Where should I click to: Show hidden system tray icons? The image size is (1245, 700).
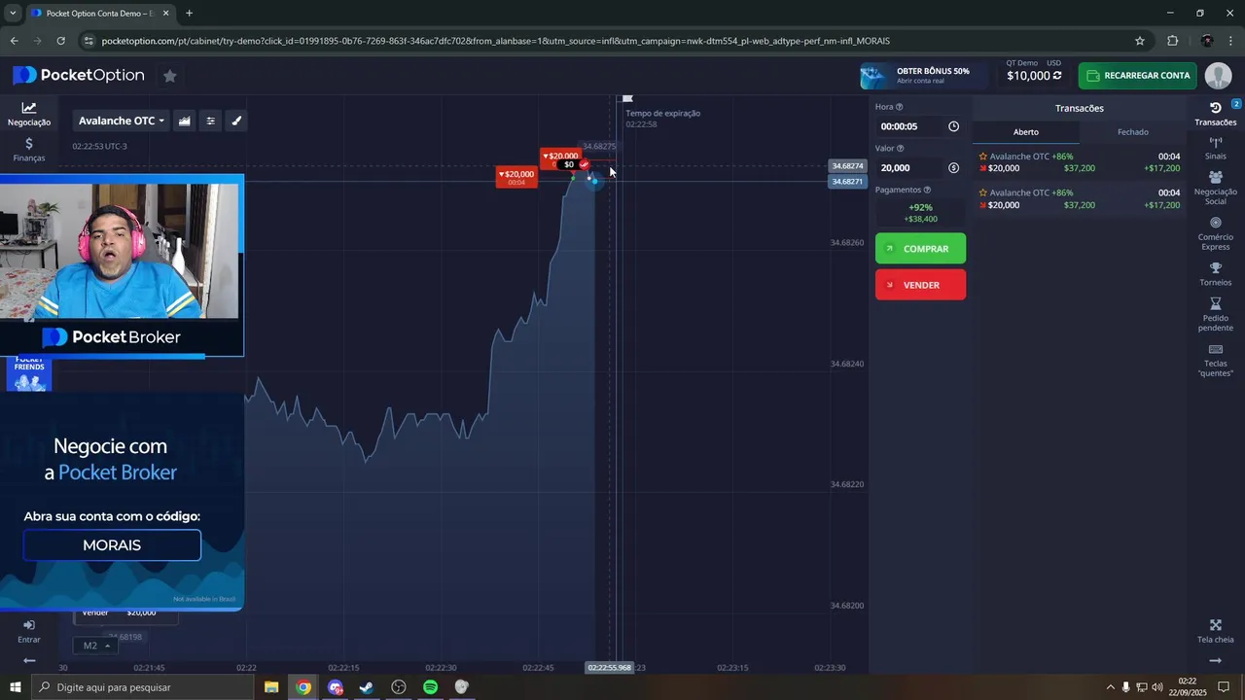[x=1110, y=687]
